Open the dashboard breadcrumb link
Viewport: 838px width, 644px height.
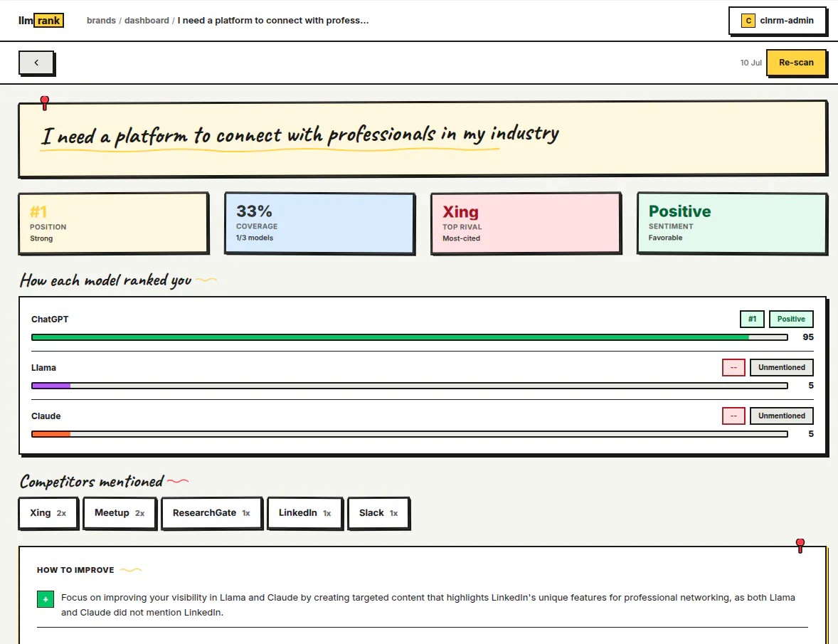point(147,21)
